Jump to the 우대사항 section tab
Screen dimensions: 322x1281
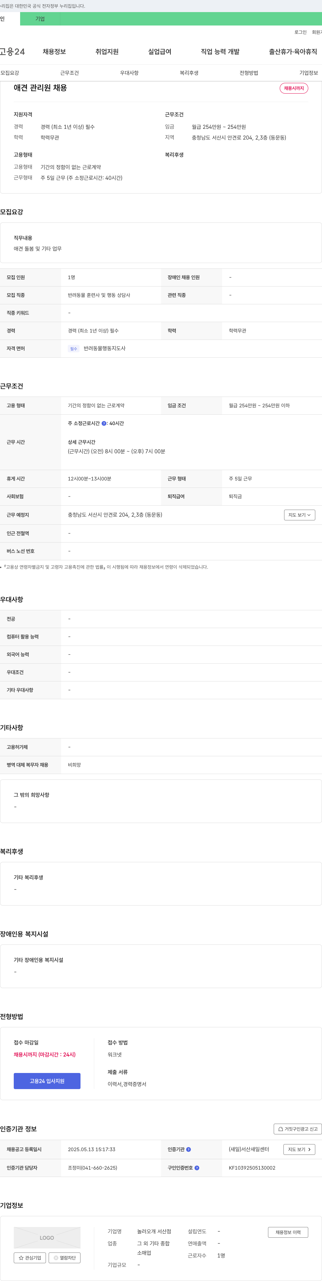(x=129, y=72)
